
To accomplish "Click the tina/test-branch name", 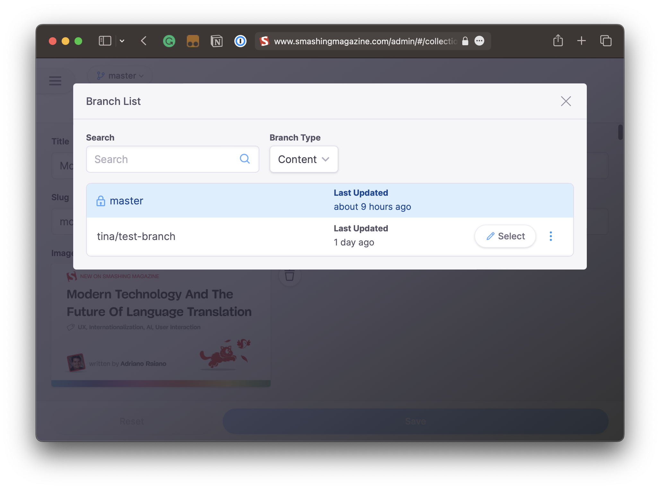I will coord(136,236).
